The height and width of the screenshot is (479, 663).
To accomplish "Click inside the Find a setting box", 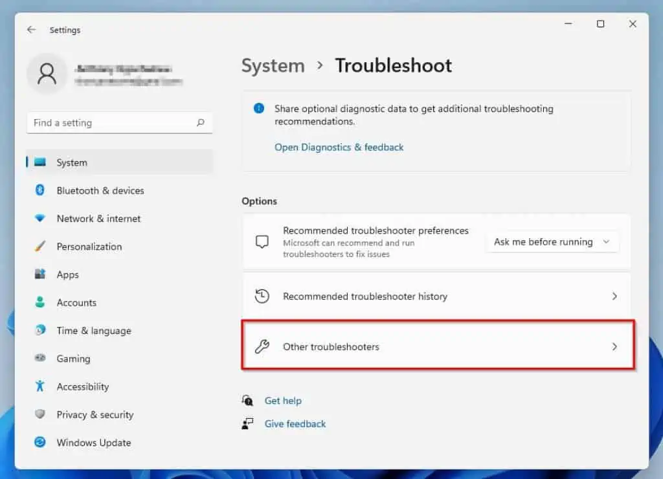I will tap(120, 122).
